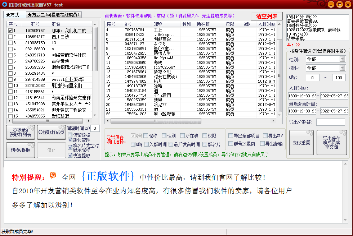This screenshot has height=236, width=353.
Task: Click the 间隔时间 interval input field
Action: click(x=95, y=128)
